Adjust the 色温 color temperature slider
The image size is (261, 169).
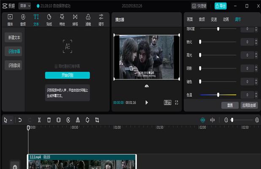pyautogui.click(x=218, y=95)
